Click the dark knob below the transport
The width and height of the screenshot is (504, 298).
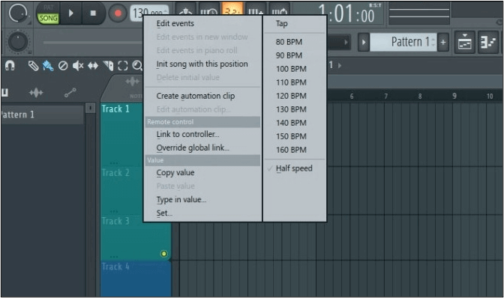tap(18, 42)
